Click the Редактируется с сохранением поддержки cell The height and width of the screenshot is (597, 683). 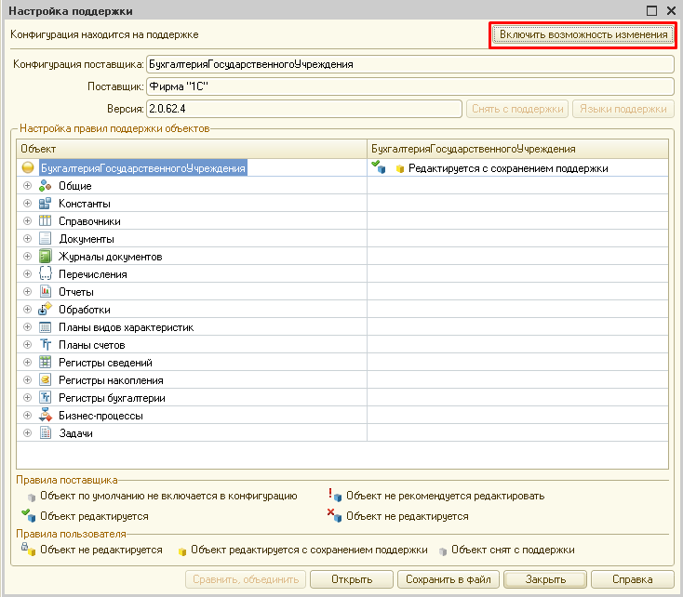[518, 168]
